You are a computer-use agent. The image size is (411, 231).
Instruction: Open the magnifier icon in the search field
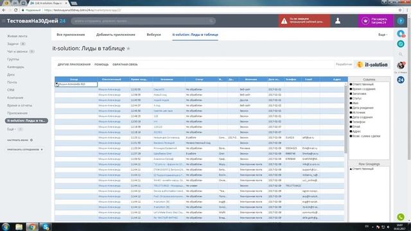tap(211, 21)
